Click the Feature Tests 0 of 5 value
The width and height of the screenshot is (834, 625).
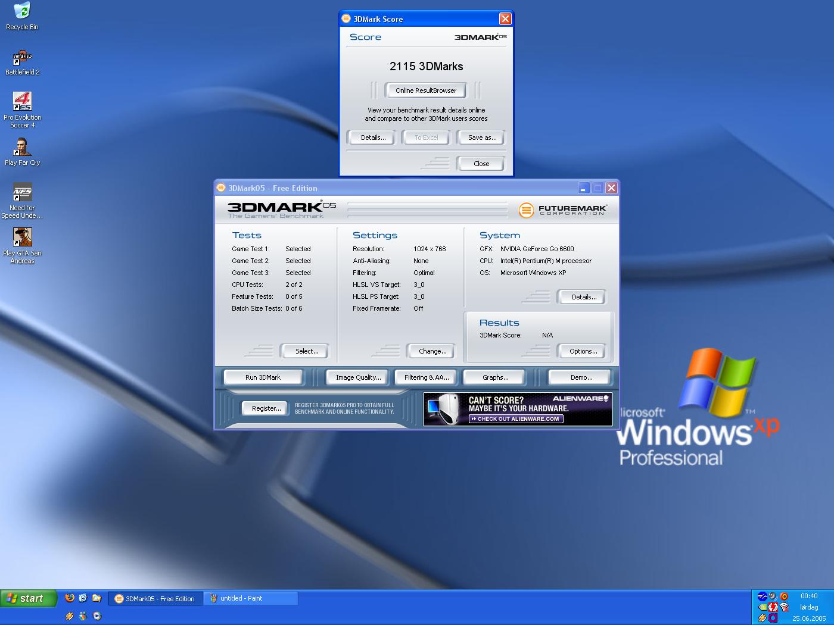pyautogui.click(x=294, y=296)
